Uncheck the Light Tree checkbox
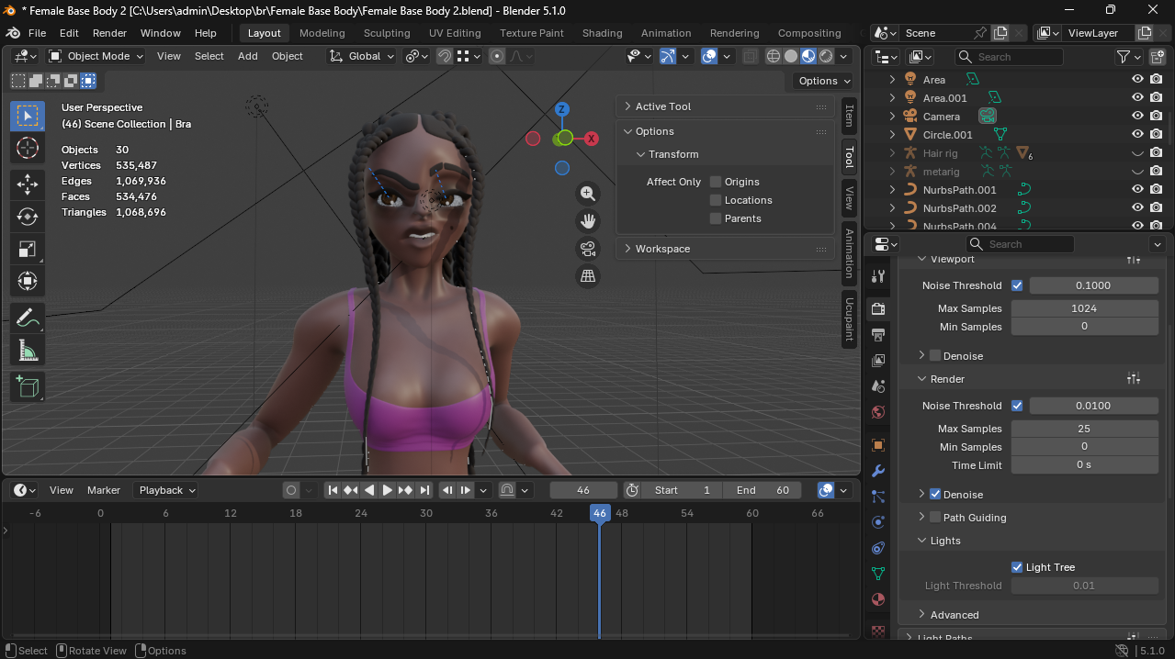 tap(1017, 567)
